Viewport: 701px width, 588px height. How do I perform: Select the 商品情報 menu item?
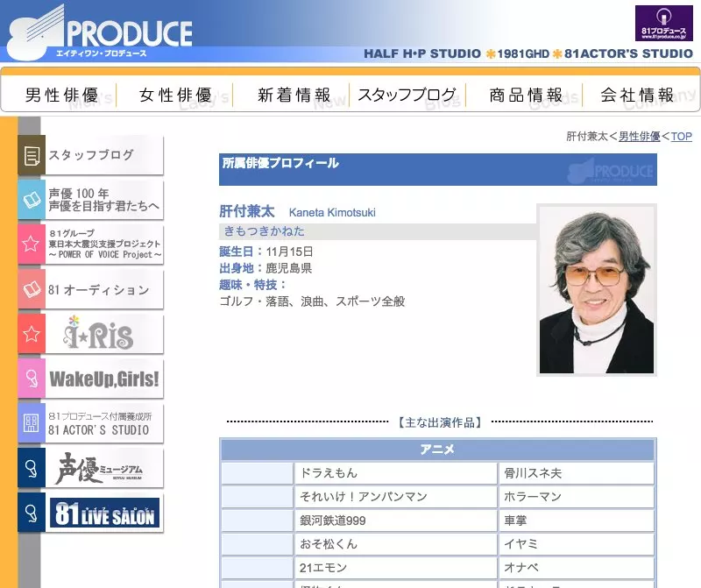click(526, 95)
